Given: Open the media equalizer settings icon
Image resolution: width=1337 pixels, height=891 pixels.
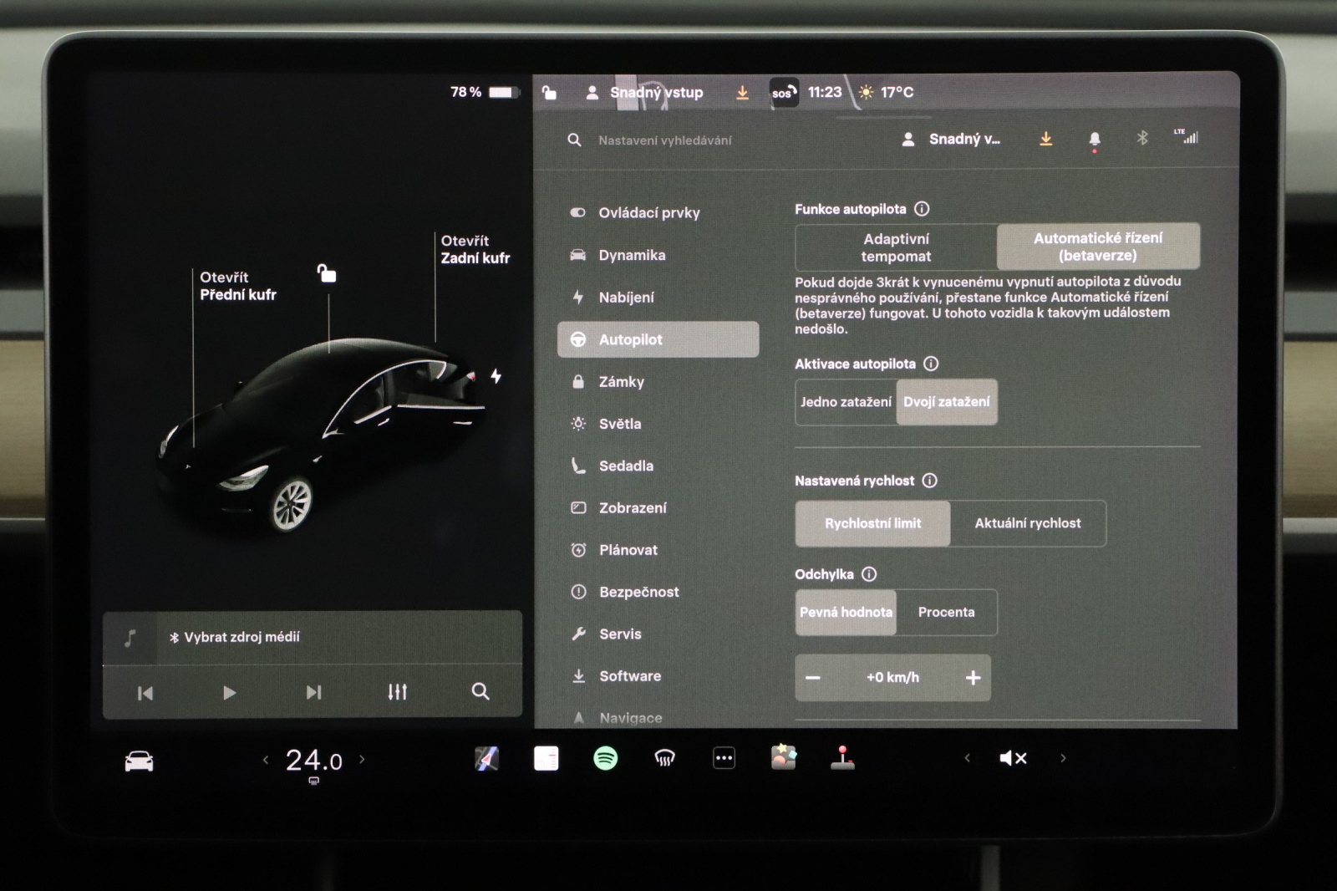Looking at the screenshot, I should point(397,692).
